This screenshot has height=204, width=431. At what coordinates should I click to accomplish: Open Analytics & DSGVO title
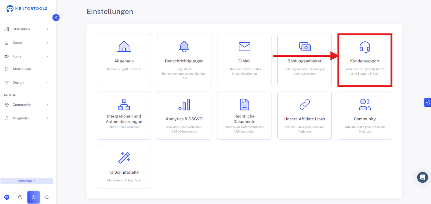point(184,119)
